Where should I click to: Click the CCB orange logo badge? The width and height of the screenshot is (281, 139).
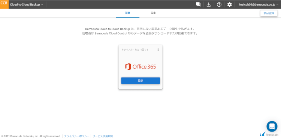pos(4,4)
